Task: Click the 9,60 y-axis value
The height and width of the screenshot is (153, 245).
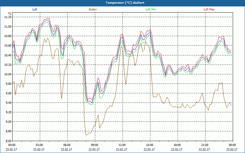Action: tap(9, 93)
